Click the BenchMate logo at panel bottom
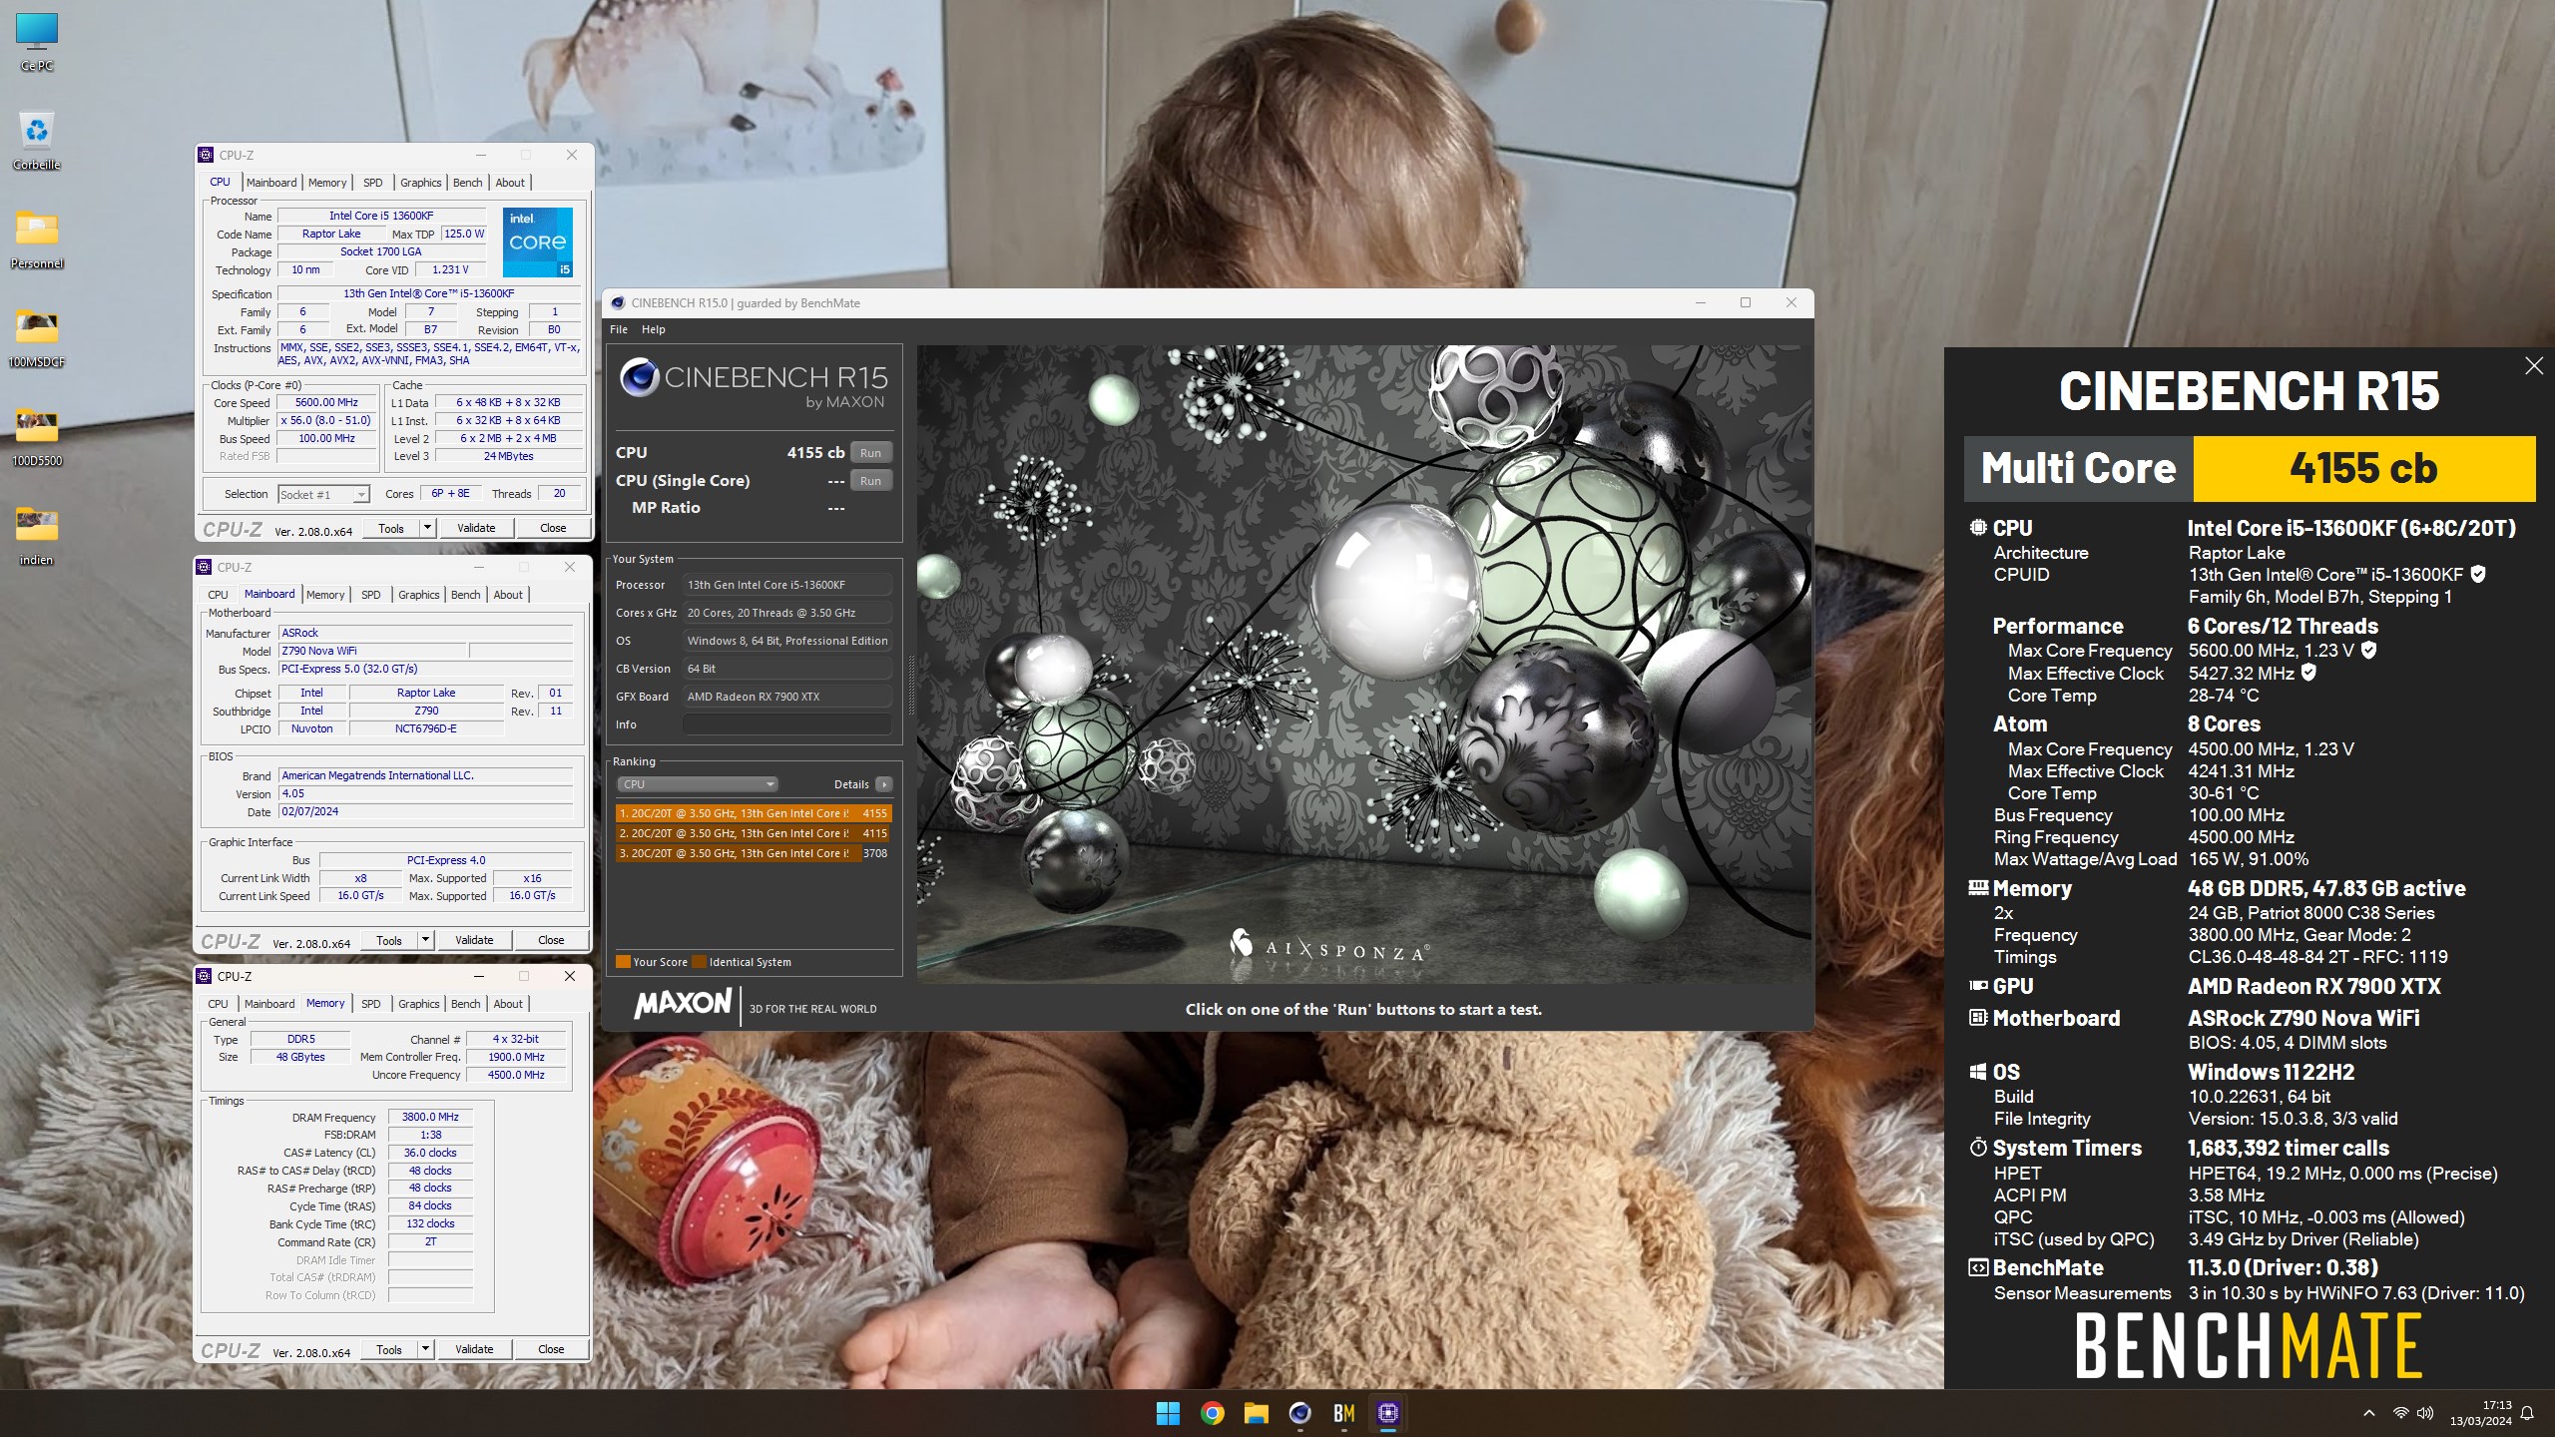2555x1437 pixels. tap(2249, 1346)
